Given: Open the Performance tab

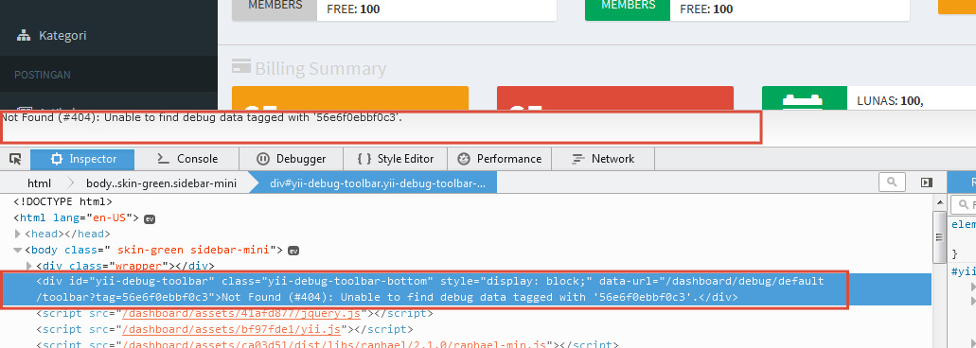Looking at the screenshot, I should [x=499, y=159].
